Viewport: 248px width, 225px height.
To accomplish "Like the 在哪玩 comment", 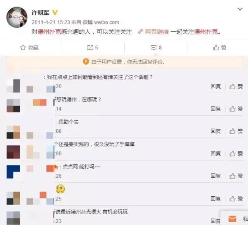I will (x=236, y=109).
